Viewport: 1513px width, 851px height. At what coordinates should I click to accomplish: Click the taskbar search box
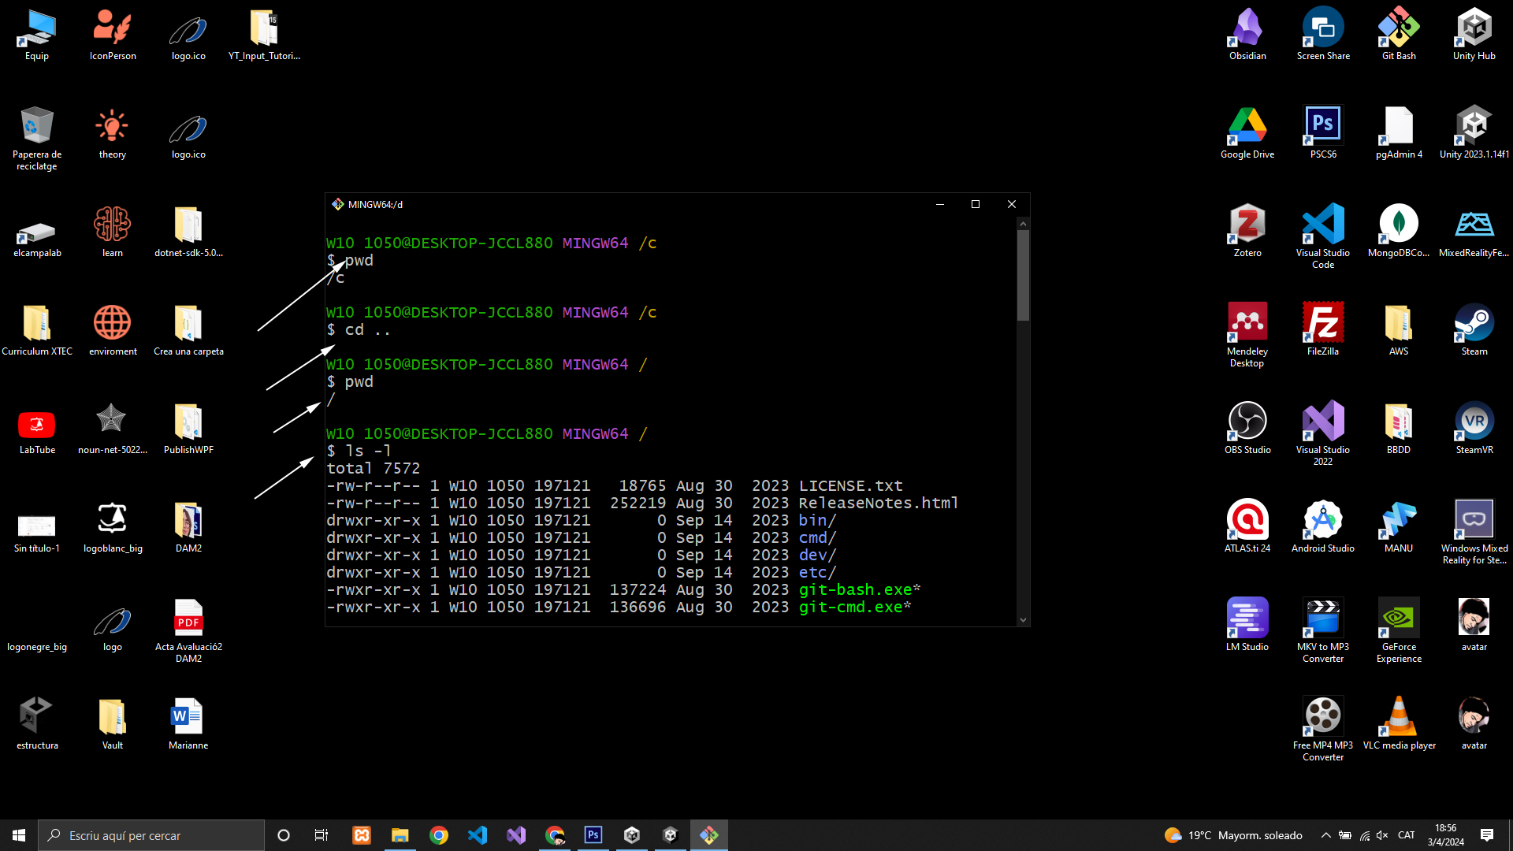click(x=151, y=835)
